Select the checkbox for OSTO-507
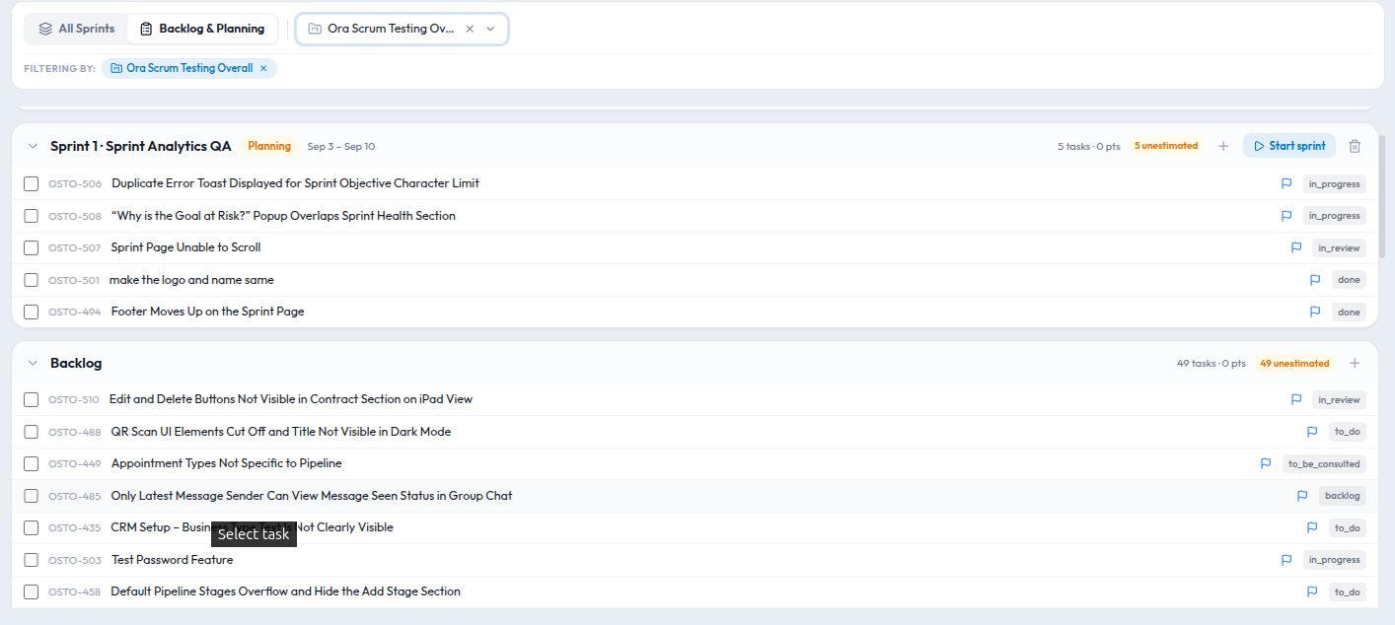 (x=31, y=247)
